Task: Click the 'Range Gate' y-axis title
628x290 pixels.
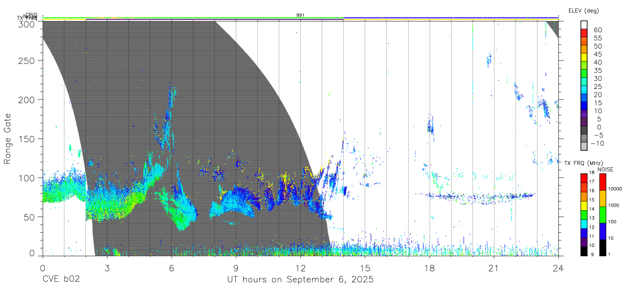Action: (8, 140)
